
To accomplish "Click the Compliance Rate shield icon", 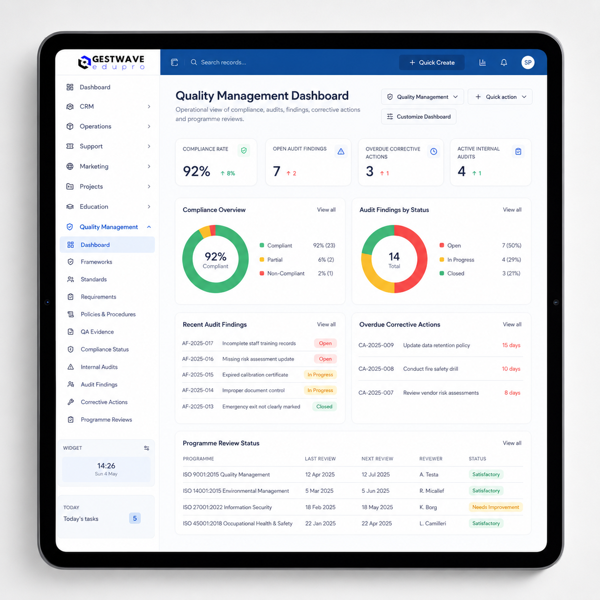I will 244,151.
